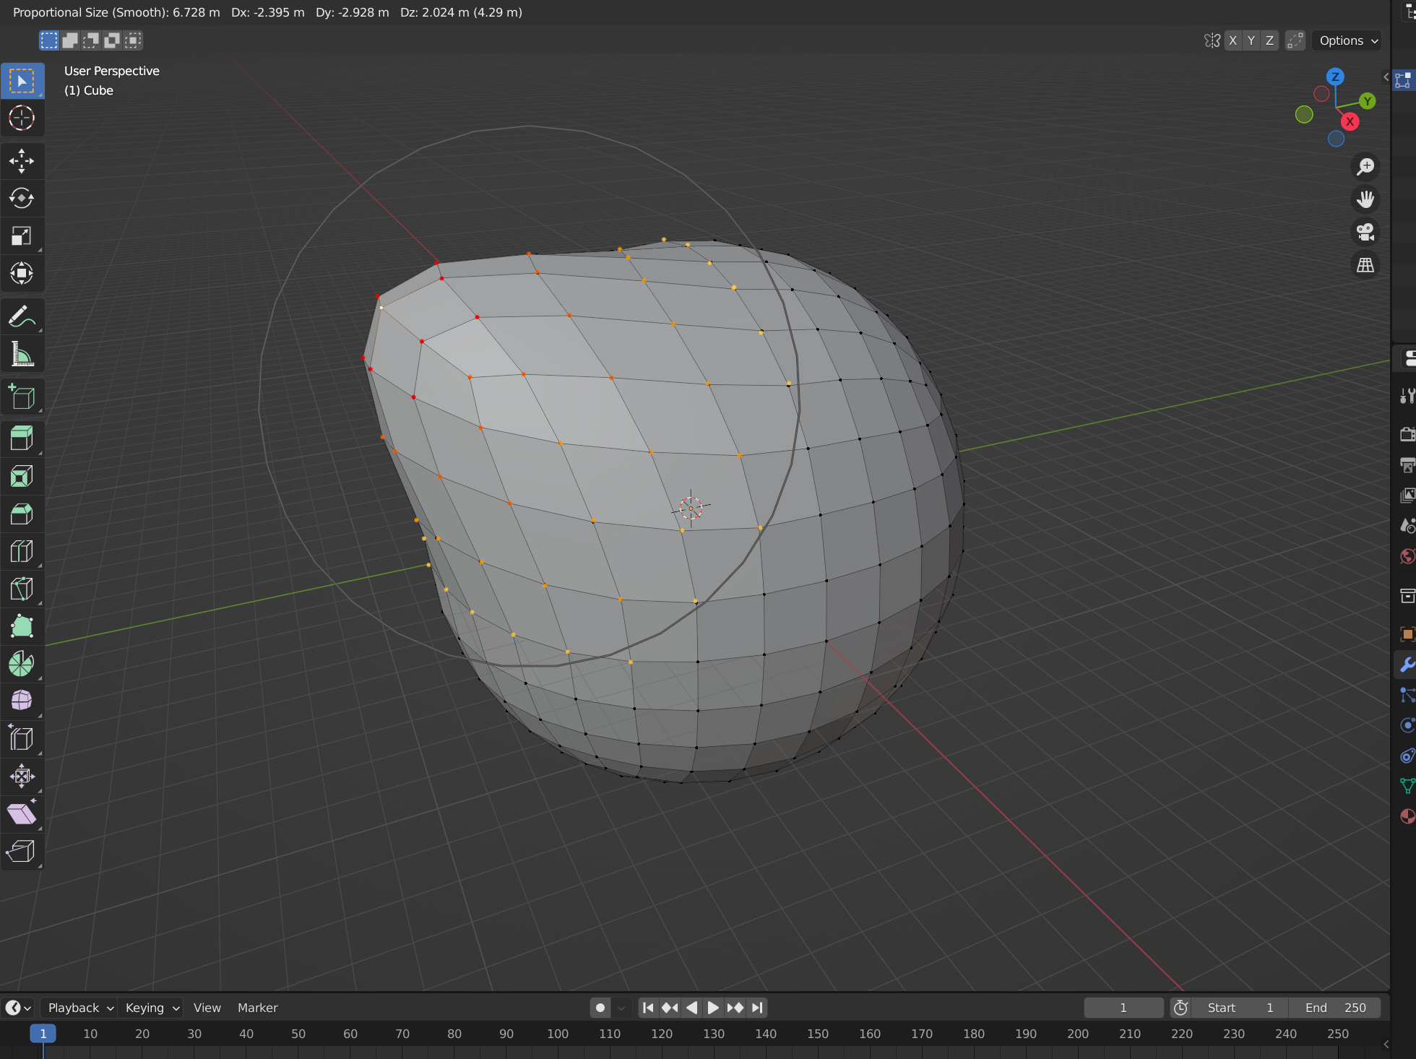Select the Inset Faces tool
The width and height of the screenshot is (1416, 1059).
(22, 477)
